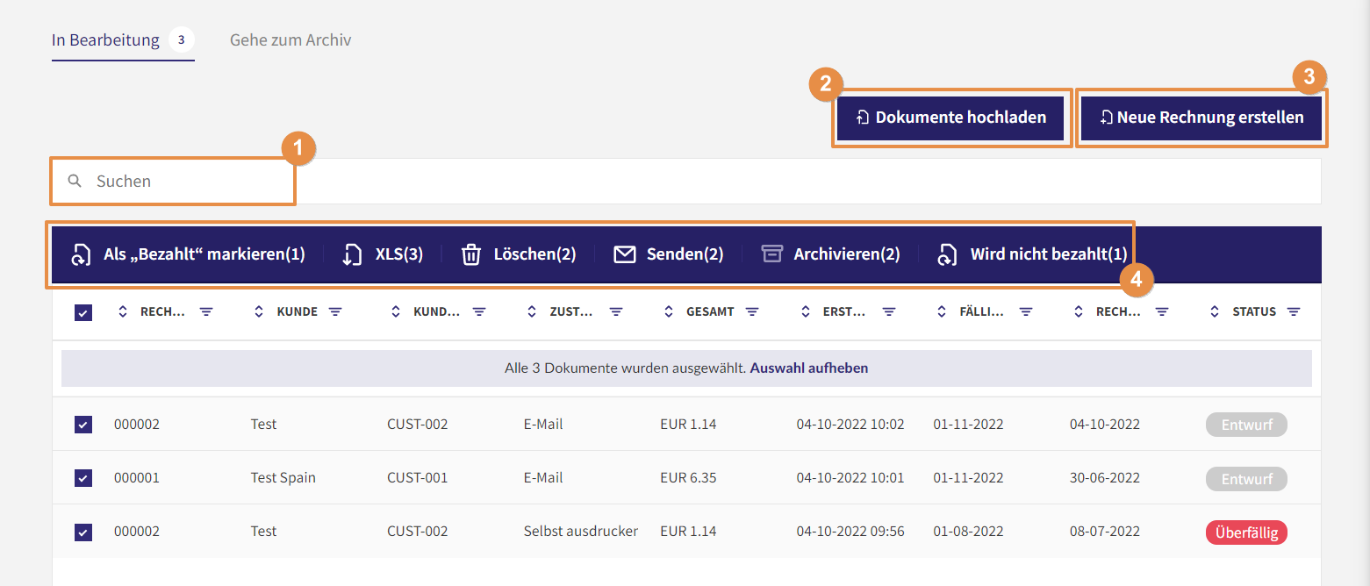Sort by the ZUST... column arrows

coord(532,311)
